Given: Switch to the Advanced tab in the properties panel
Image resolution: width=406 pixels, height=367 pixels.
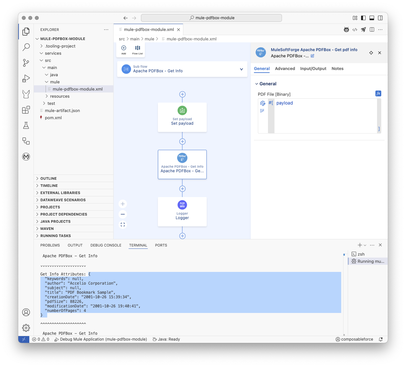Looking at the screenshot, I should [x=285, y=69].
